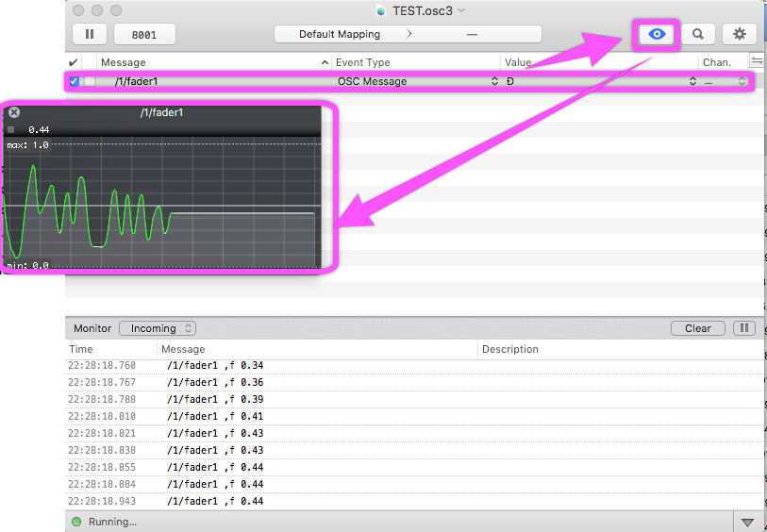The width and height of the screenshot is (767, 532).
Task: Open the Chan. dropdown for /1/fader1
Action: (x=742, y=82)
